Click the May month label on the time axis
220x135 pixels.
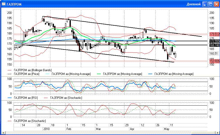click(x=167, y=129)
